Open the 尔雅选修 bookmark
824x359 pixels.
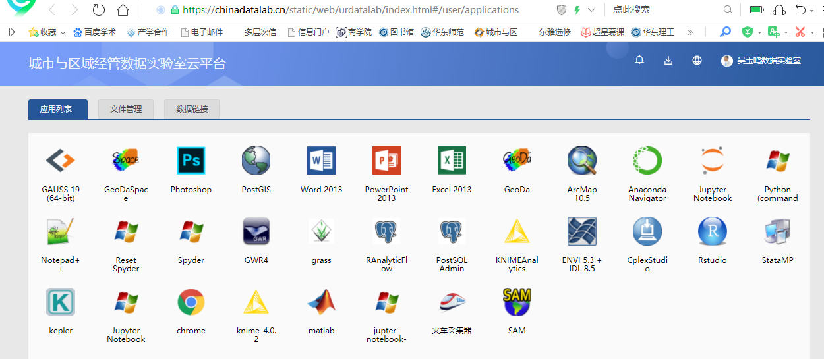(x=555, y=32)
